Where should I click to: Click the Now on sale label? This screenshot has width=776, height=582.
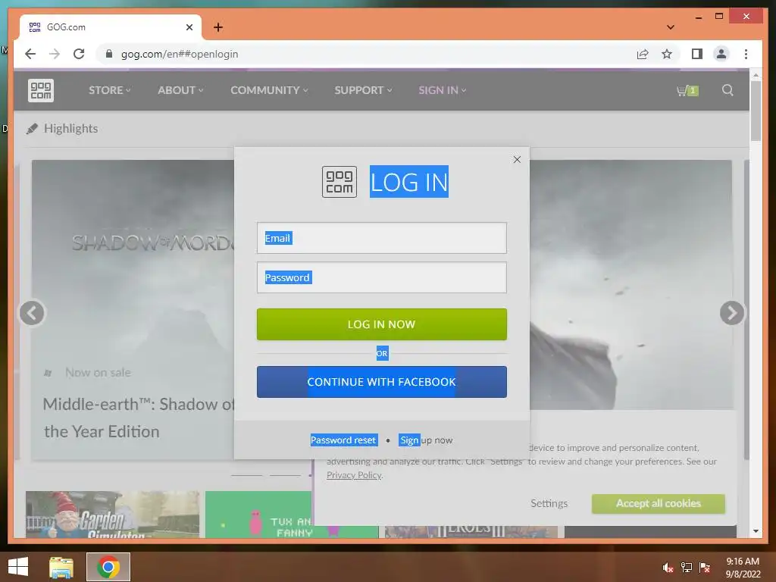click(98, 373)
